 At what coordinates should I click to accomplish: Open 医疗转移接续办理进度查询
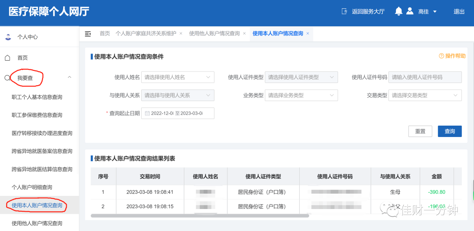pos(42,134)
